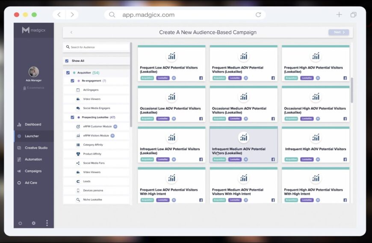The image size is (372, 243).
Task: Open the three-dot more options menu
Action: [x=47, y=223]
